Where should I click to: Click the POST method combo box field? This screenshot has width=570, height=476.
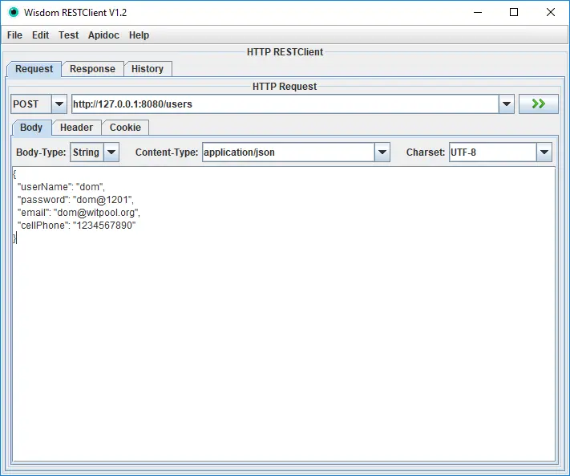tap(31, 104)
